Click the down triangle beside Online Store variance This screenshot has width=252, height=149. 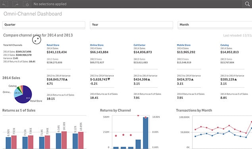click(109, 79)
